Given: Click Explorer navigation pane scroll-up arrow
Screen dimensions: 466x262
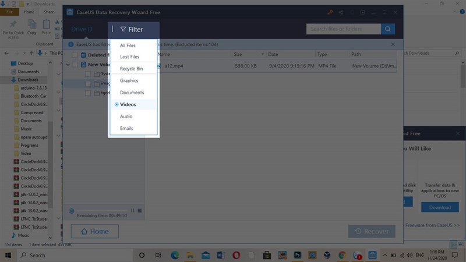Looking at the screenshot, I should pyautogui.click(x=50, y=62).
